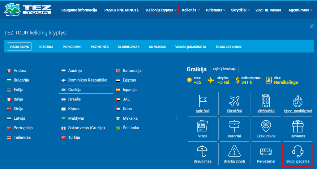Image resolution: width=317 pixels, height=169 pixels.
Task: Switch to the SU VAIKAIS tab
Action: coord(157,47)
